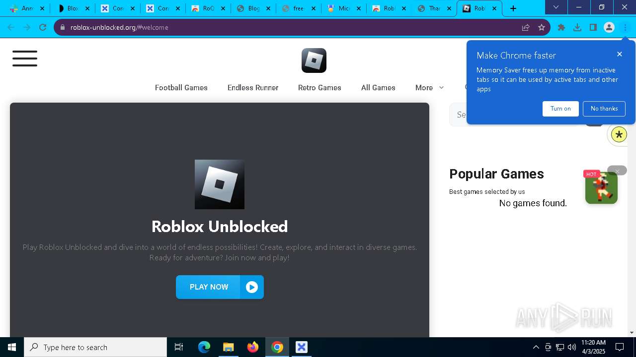Open the notifications action center
Viewport: 636px width, 357px height.
click(620, 347)
